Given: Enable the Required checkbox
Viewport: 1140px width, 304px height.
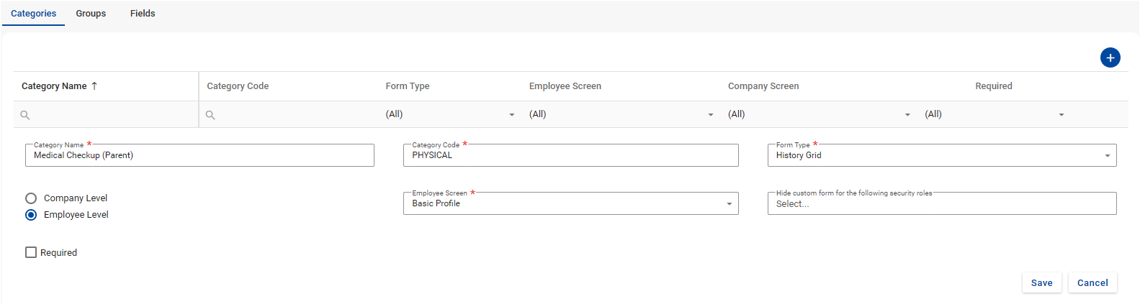Looking at the screenshot, I should [31, 252].
